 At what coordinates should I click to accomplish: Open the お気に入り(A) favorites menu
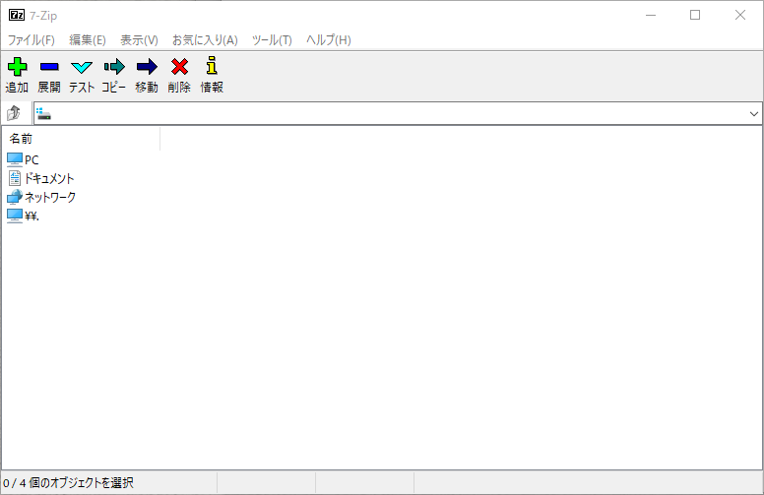point(205,40)
